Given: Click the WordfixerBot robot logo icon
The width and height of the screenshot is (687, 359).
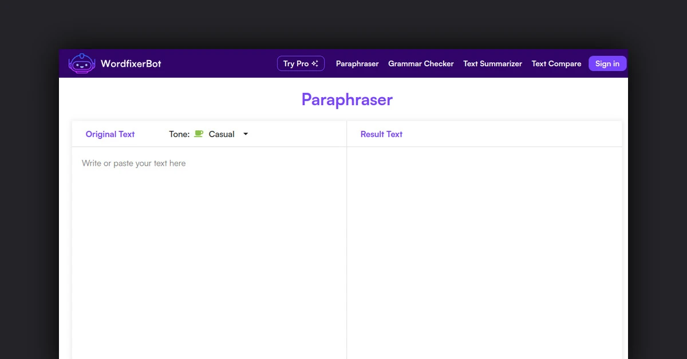Looking at the screenshot, I should tap(82, 63).
